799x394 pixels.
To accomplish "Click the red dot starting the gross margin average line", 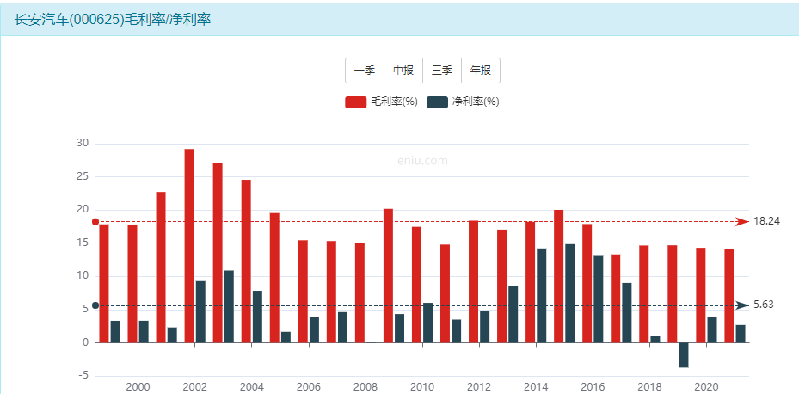I will pos(95,222).
